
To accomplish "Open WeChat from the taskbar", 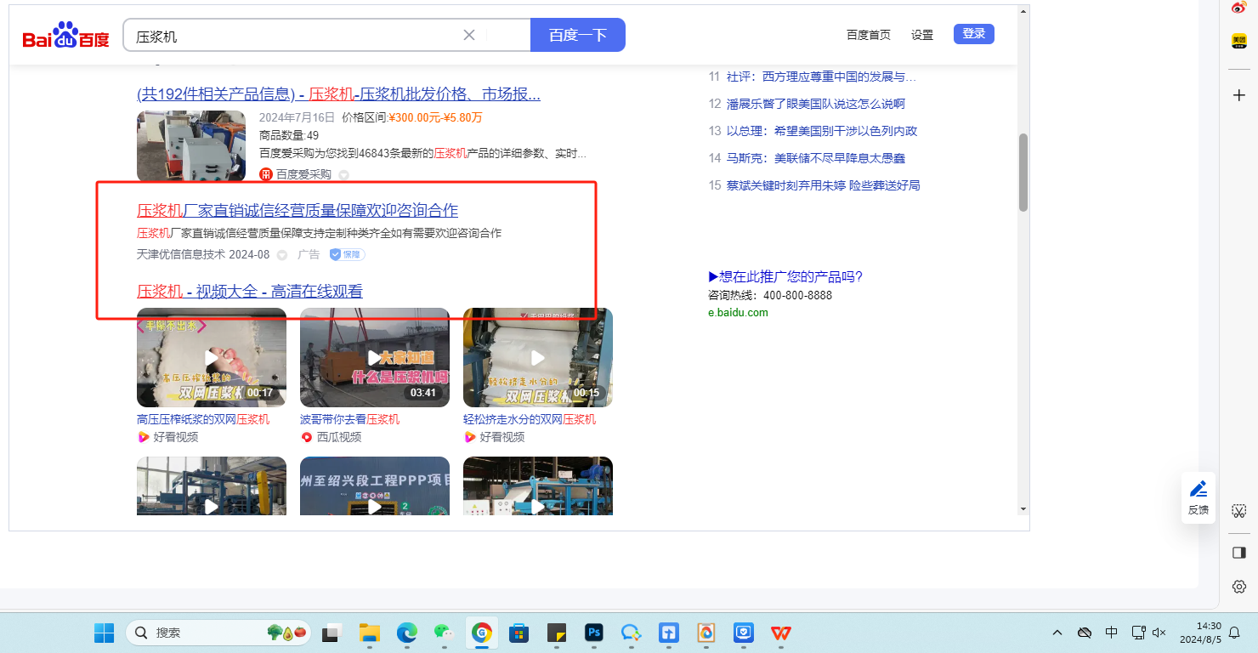I will 444,633.
